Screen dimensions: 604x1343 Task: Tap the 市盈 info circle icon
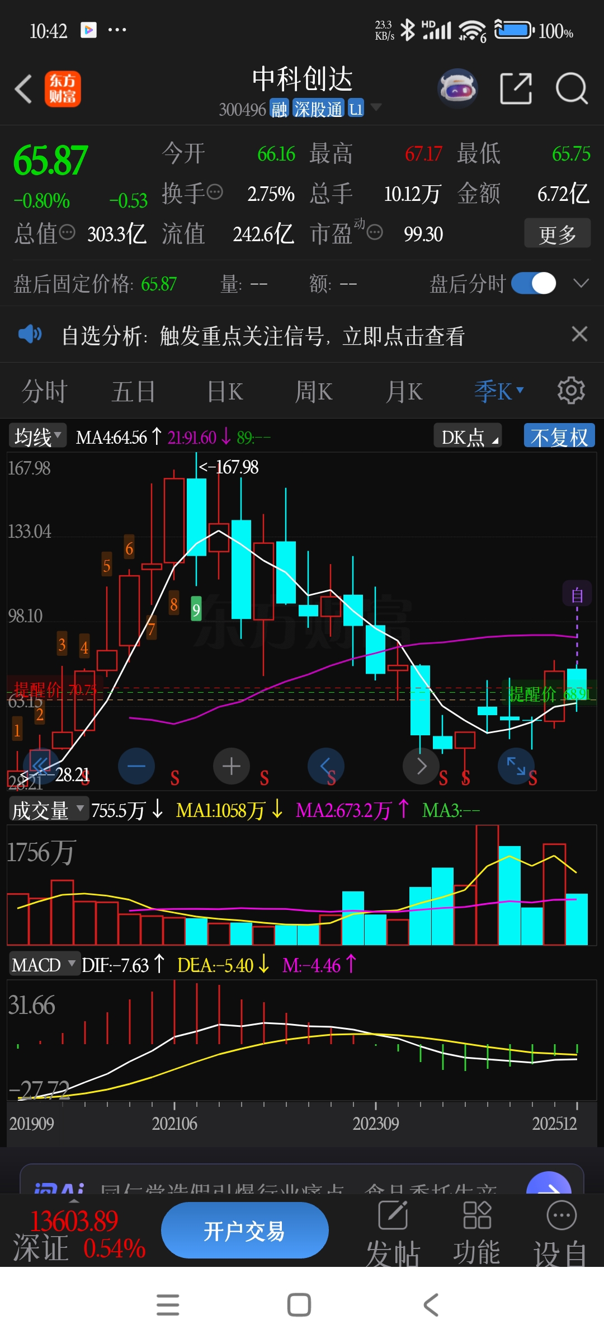(x=375, y=232)
